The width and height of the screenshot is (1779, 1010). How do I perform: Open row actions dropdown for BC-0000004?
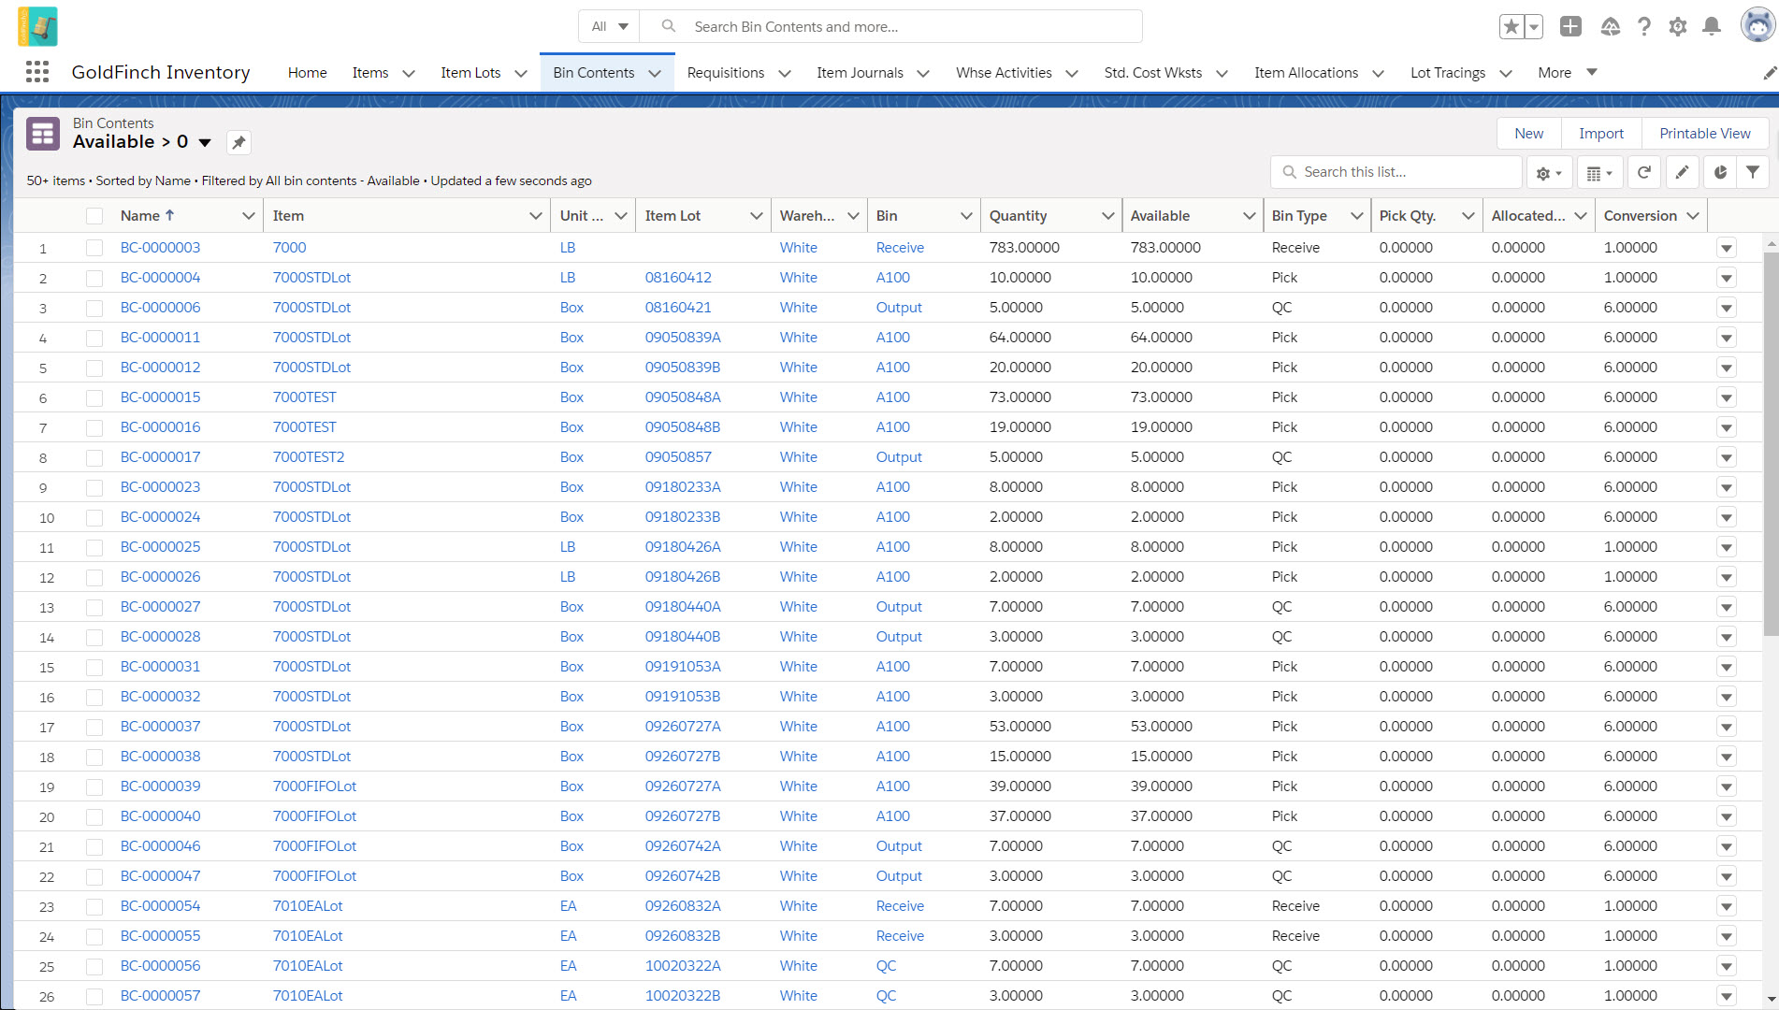(x=1727, y=278)
